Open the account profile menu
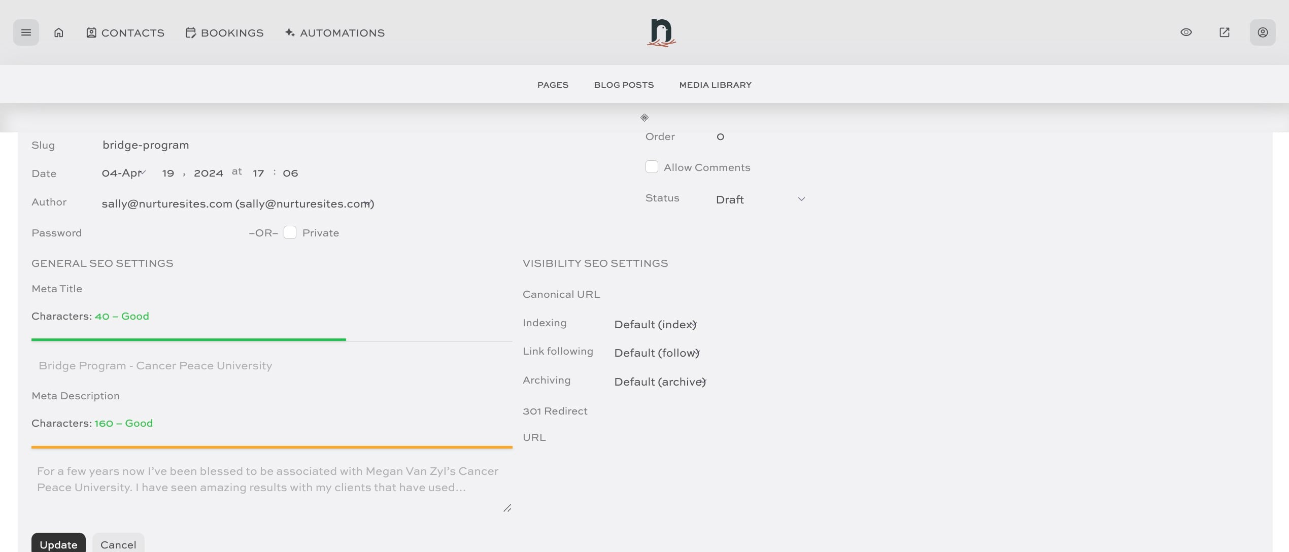The image size is (1289, 552). click(x=1263, y=32)
